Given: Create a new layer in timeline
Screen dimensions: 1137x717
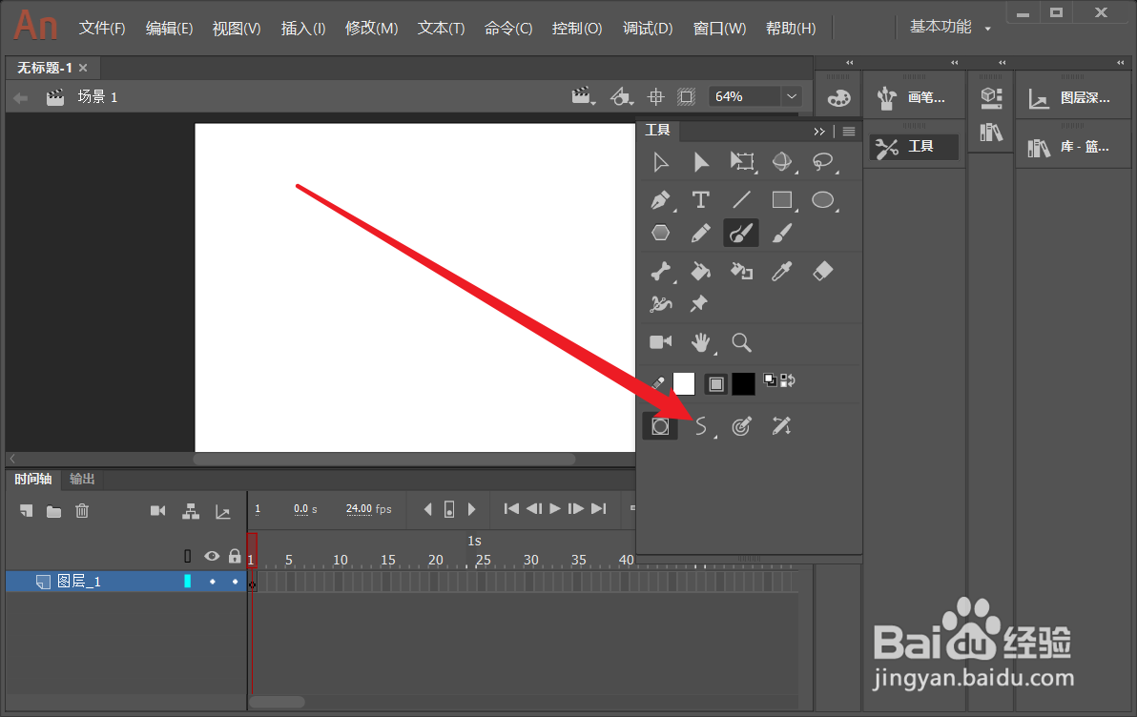Looking at the screenshot, I should pyautogui.click(x=26, y=511).
